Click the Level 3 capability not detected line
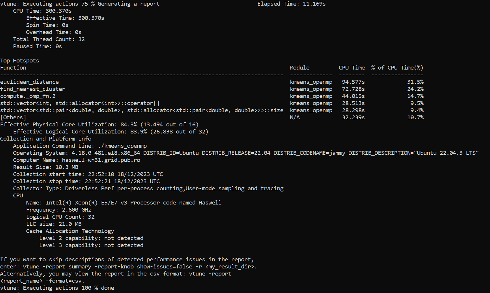Image resolution: width=490 pixels, height=293 pixels. click(91, 245)
